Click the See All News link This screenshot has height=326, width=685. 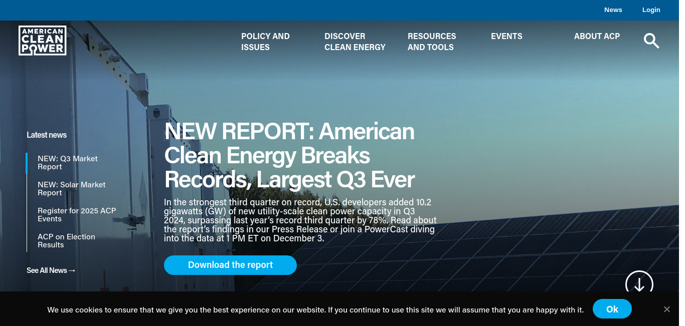pos(51,270)
